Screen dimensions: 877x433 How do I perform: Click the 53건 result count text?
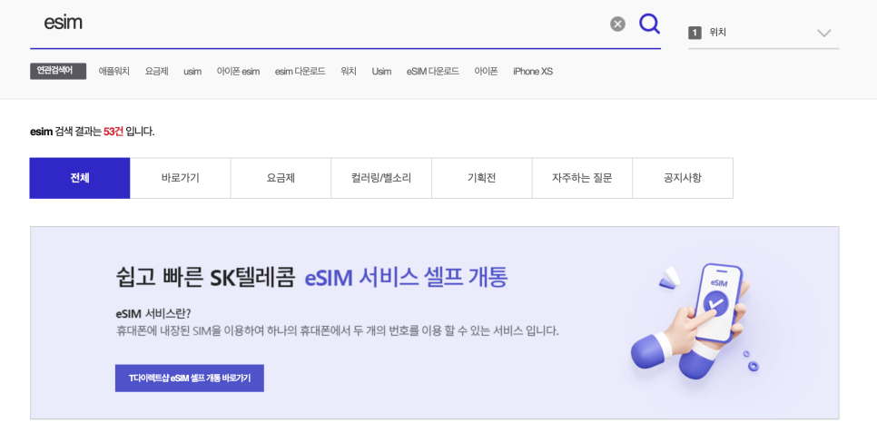coord(113,132)
